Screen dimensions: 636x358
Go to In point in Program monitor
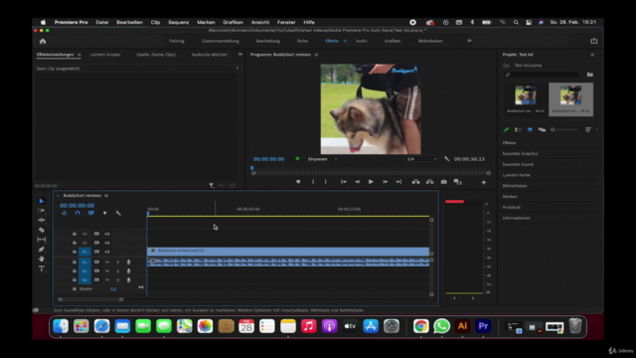[x=344, y=182]
